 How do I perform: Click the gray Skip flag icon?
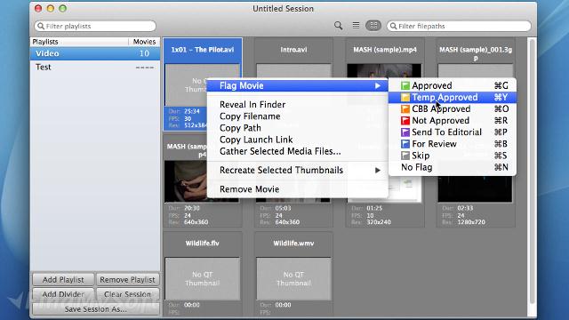pyautogui.click(x=405, y=156)
